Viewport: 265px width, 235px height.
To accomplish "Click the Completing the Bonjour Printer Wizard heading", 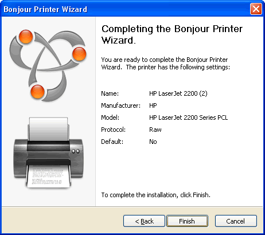I will click(x=172, y=34).
